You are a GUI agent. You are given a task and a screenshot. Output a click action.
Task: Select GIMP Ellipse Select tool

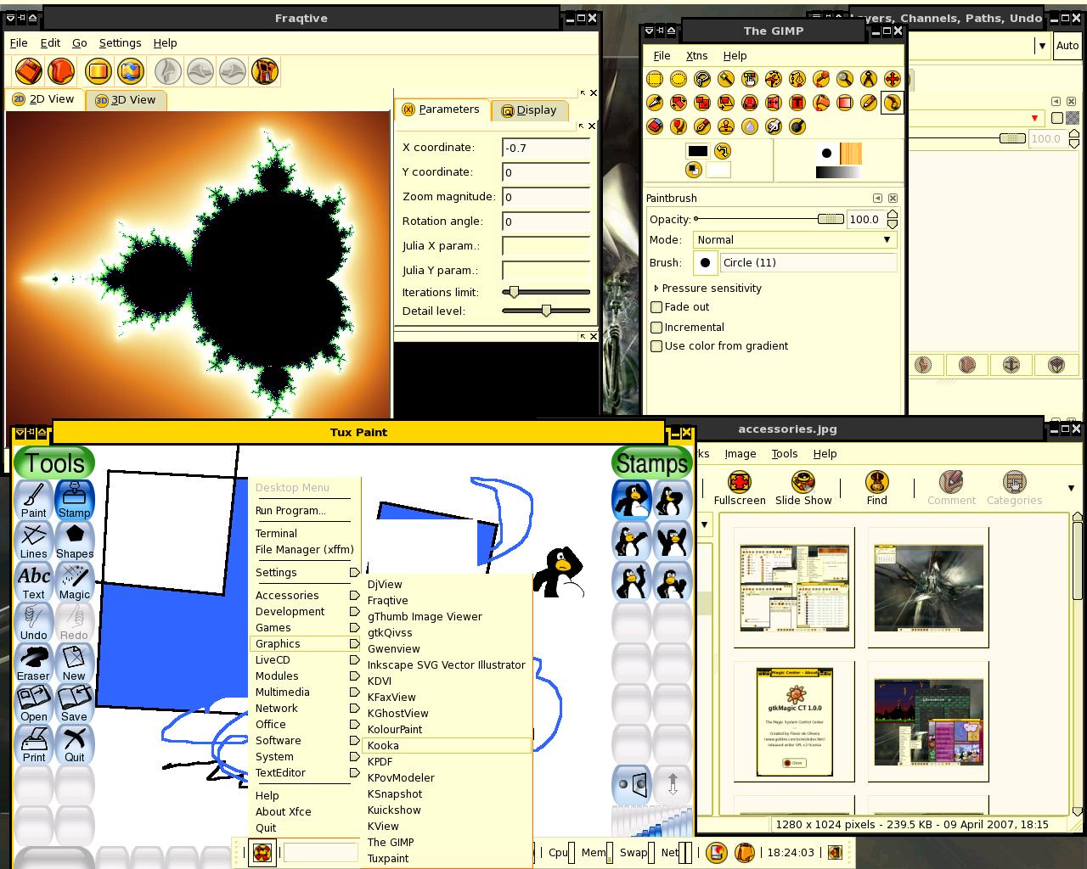coord(679,79)
